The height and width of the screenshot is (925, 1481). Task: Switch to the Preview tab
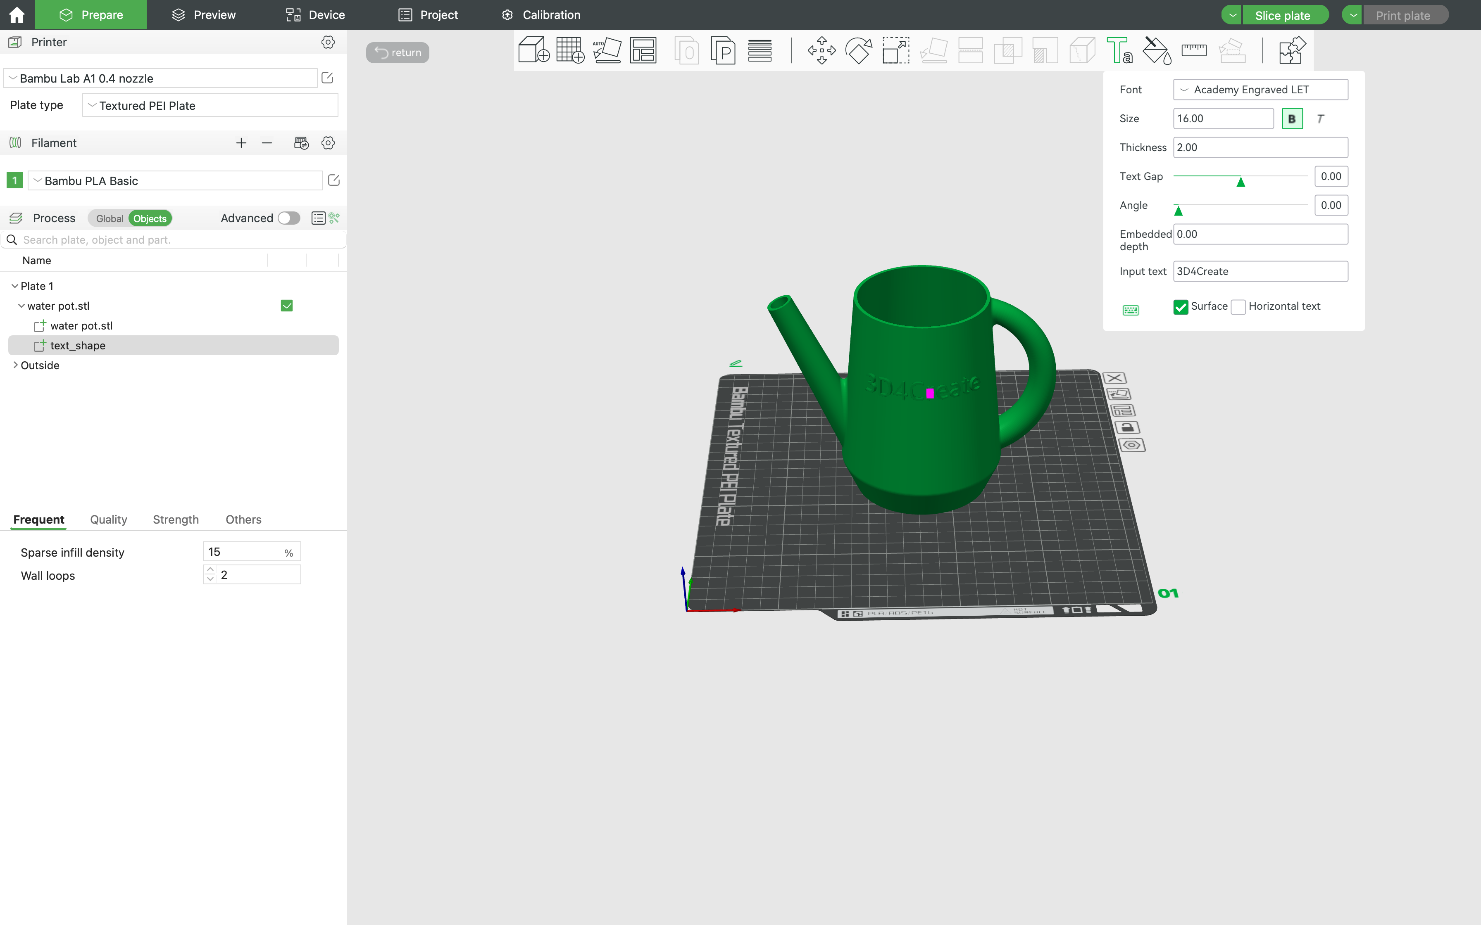[203, 15]
